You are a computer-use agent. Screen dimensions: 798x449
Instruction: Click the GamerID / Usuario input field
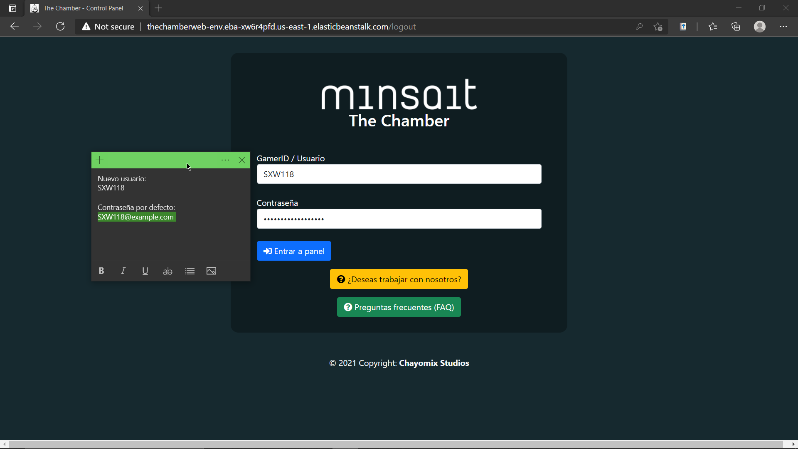(399, 174)
